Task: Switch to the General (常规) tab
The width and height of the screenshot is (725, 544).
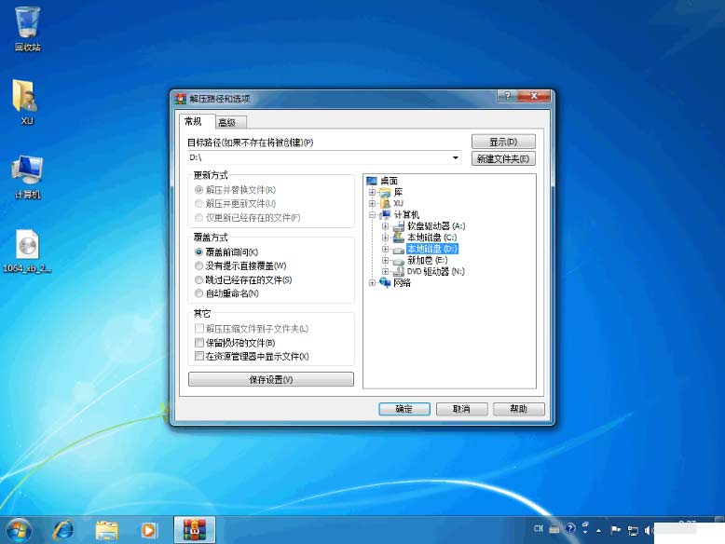Action: pyautogui.click(x=197, y=121)
